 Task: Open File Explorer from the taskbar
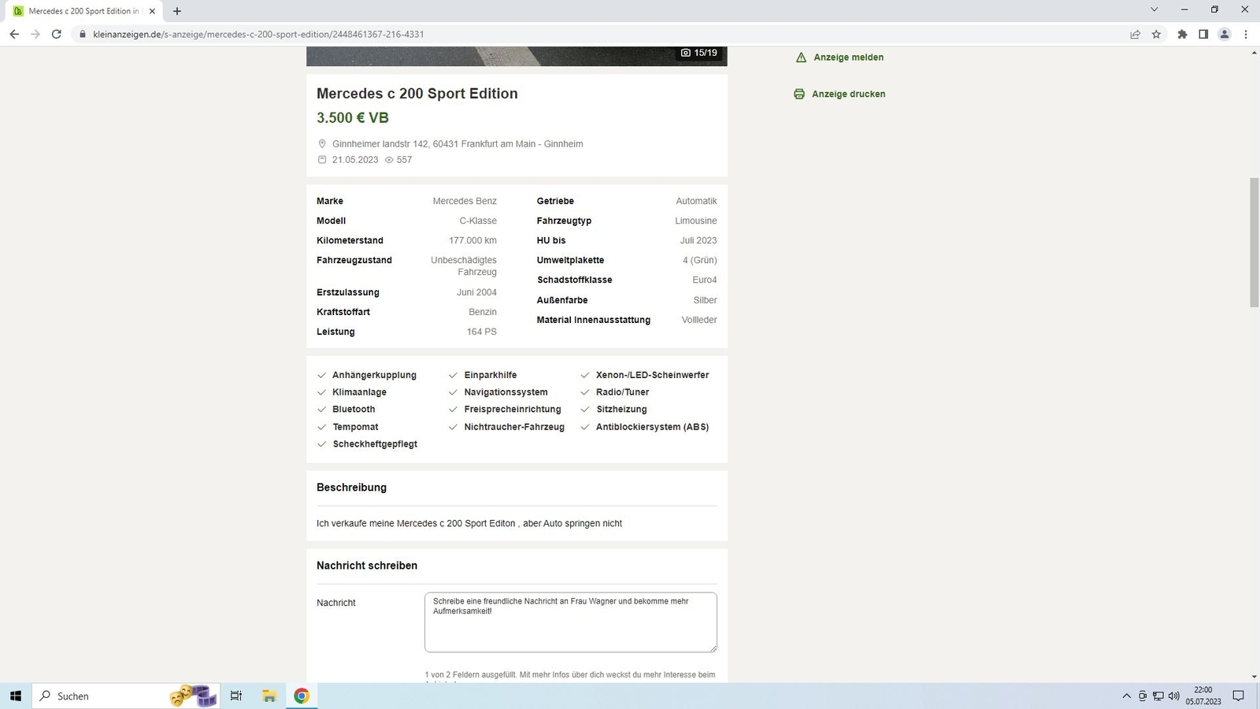[x=269, y=696]
